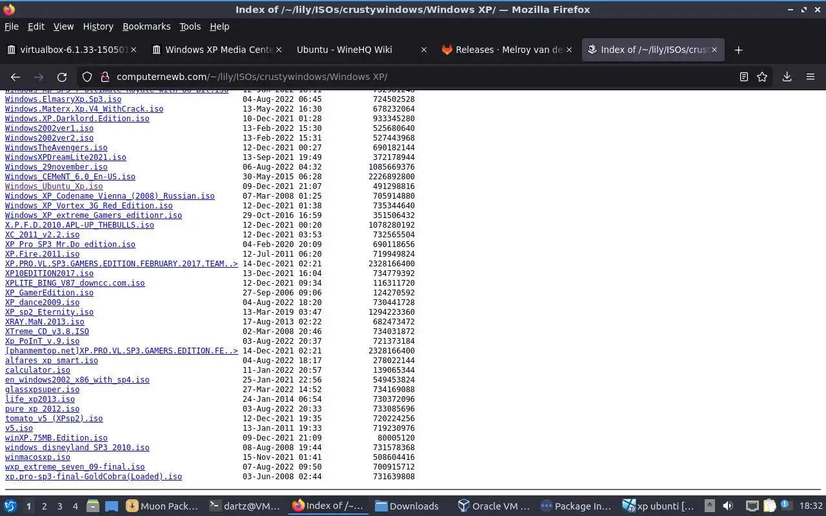Open Oracle VM VirtualBox taskbar item
The image size is (826, 516).
pos(493,506)
